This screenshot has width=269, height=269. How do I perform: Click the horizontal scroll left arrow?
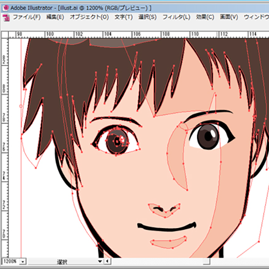[x=108, y=261]
